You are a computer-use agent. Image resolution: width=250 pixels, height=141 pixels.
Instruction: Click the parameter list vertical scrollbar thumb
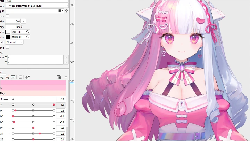pyautogui.click(x=67, y=134)
